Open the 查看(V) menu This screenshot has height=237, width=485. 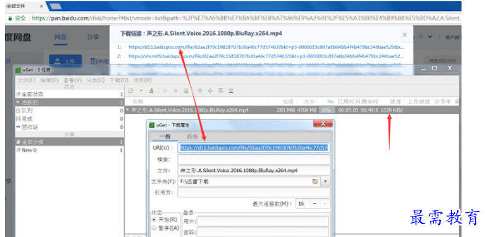pos(73,80)
